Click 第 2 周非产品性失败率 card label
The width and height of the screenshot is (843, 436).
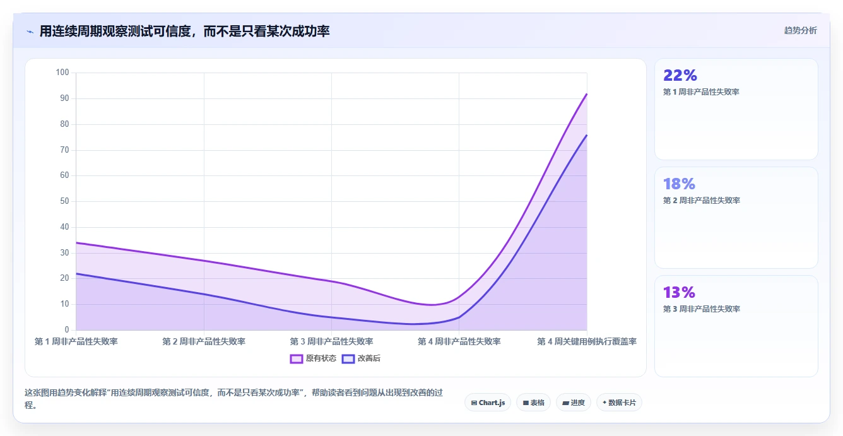point(701,201)
